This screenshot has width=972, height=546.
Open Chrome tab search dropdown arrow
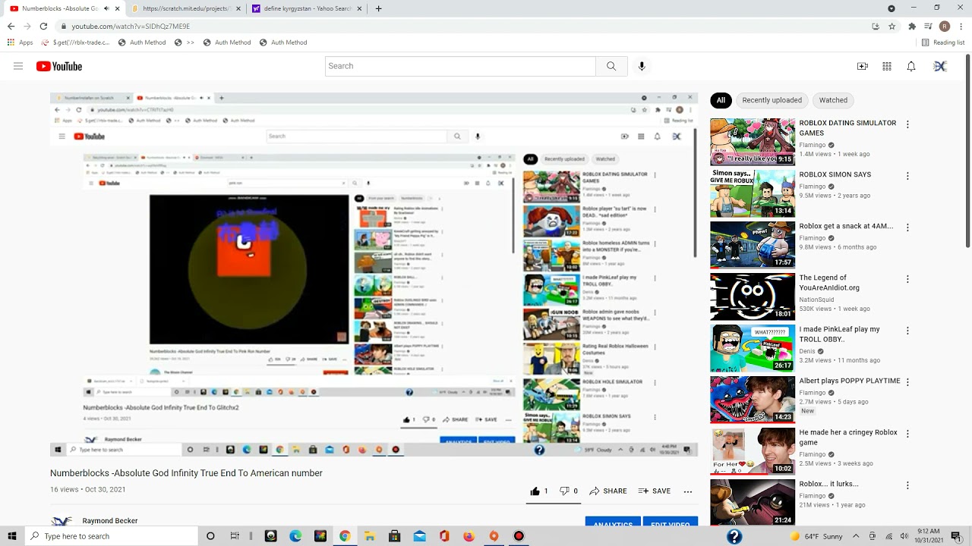[892, 8]
